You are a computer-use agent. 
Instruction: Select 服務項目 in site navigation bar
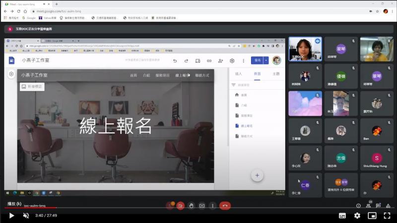click(x=162, y=76)
